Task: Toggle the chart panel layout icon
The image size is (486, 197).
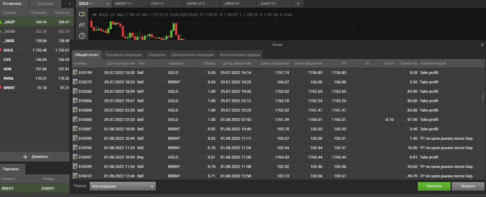Action: click(x=82, y=14)
